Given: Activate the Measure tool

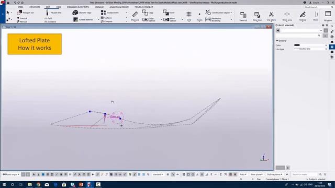Looking at the screenshot, I should (135, 16).
